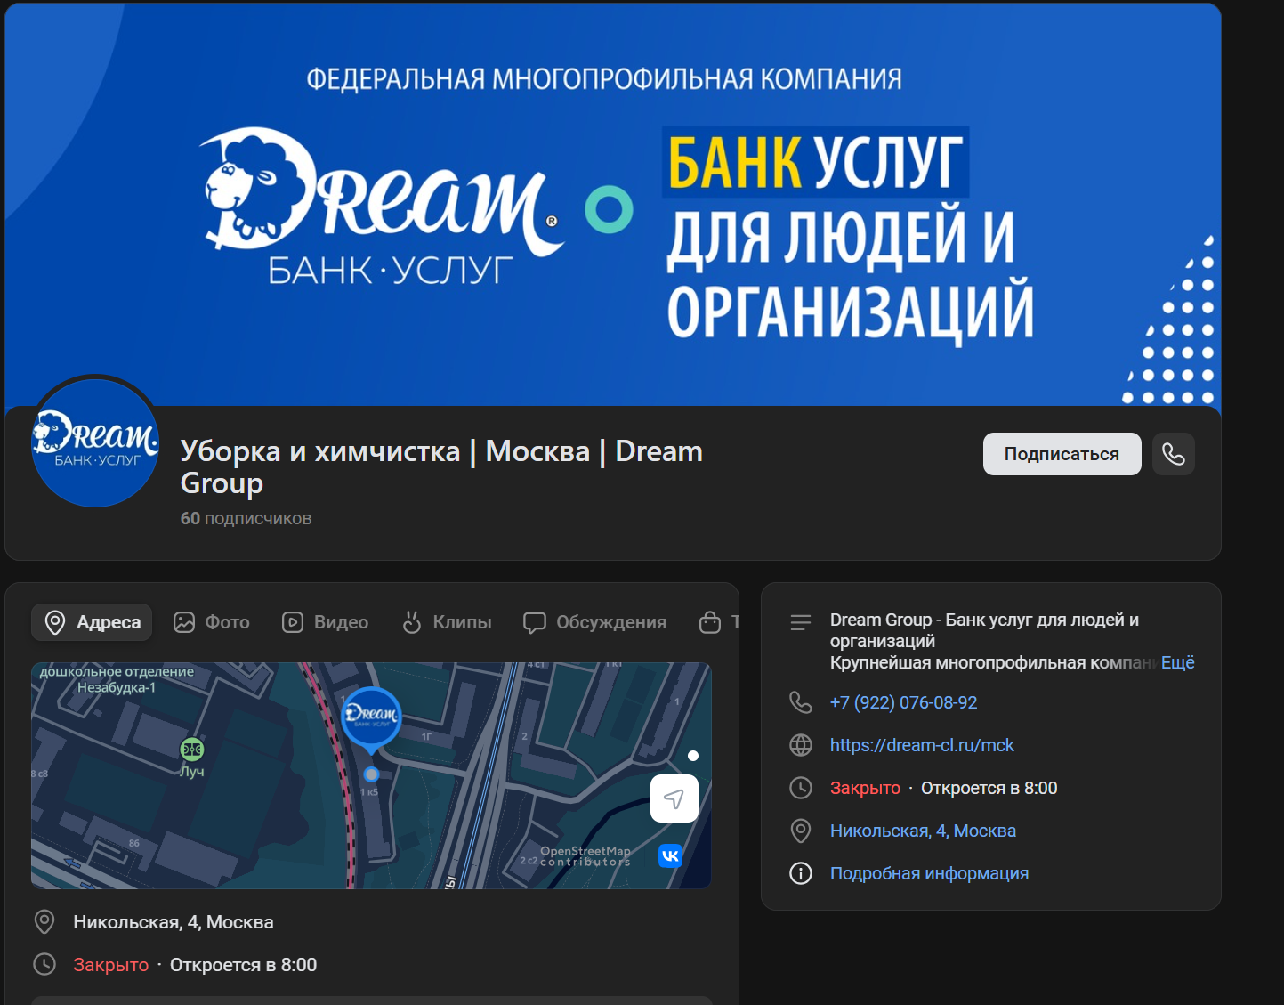Click Закрыто status below the map
This screenshot has height=1005, width=1284.
tap(110, 965)
